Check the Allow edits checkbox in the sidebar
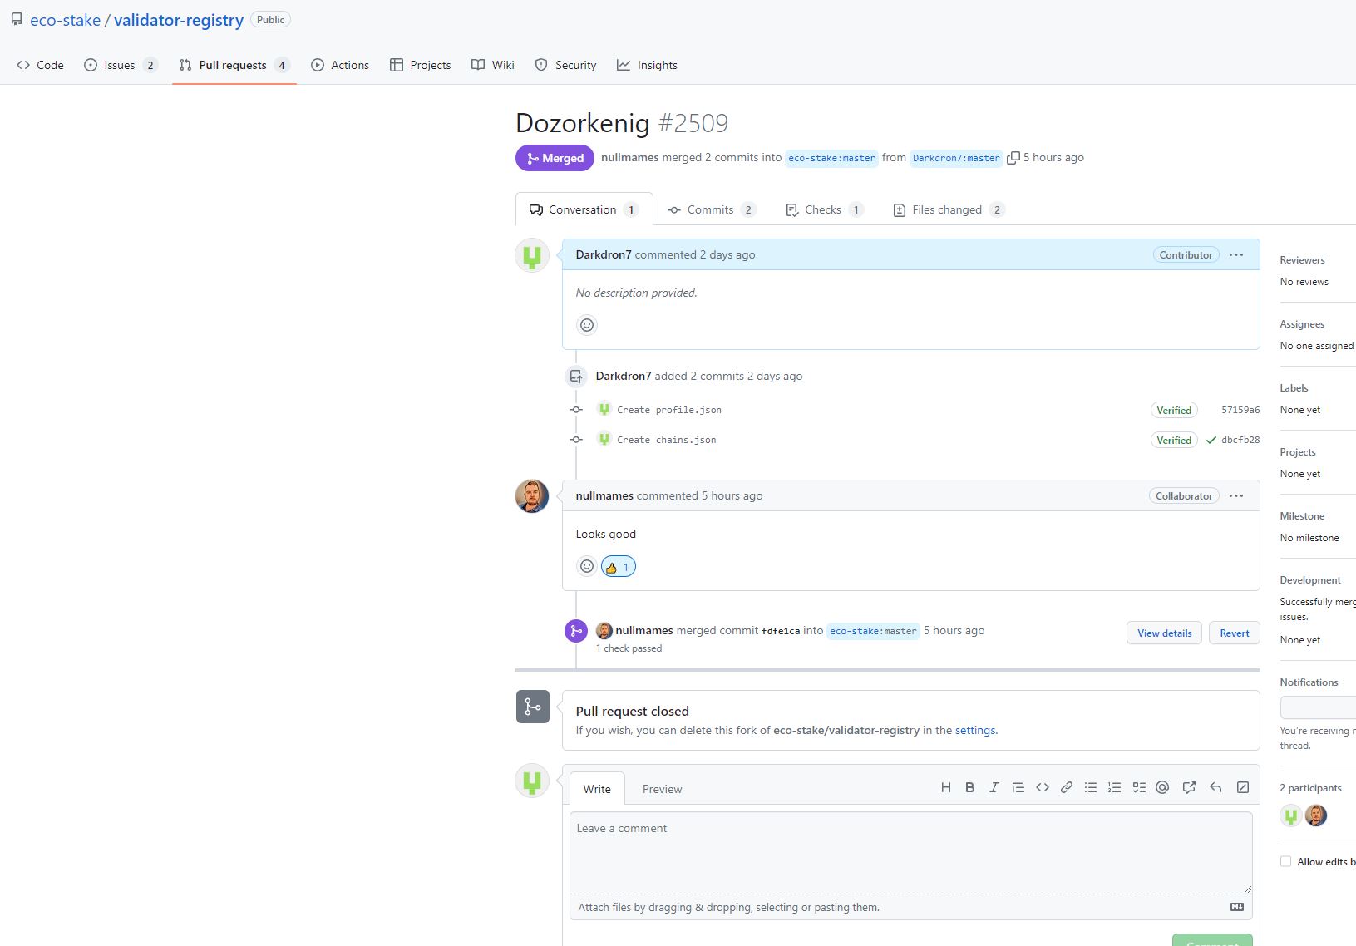Image resolution: width=1356 pixels, height=946 pixels. 1286,861
